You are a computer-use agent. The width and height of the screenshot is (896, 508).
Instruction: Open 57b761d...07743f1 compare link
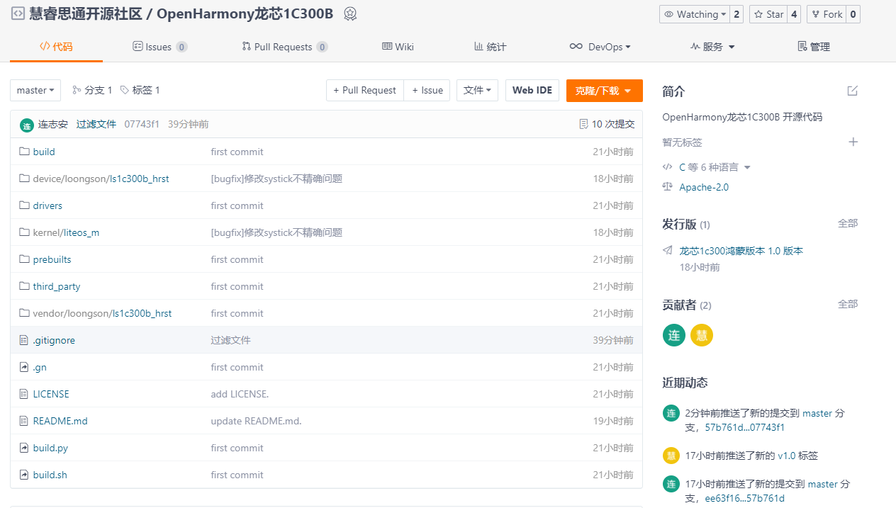pos(745,427)
